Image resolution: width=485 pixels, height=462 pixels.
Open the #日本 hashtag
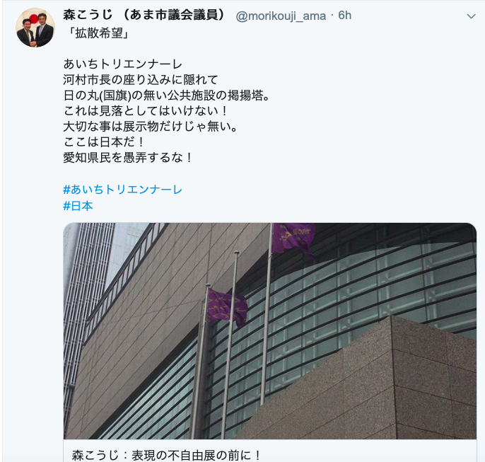click(78, 206)
